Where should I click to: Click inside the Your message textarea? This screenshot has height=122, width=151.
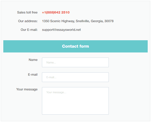pos(75,101)
